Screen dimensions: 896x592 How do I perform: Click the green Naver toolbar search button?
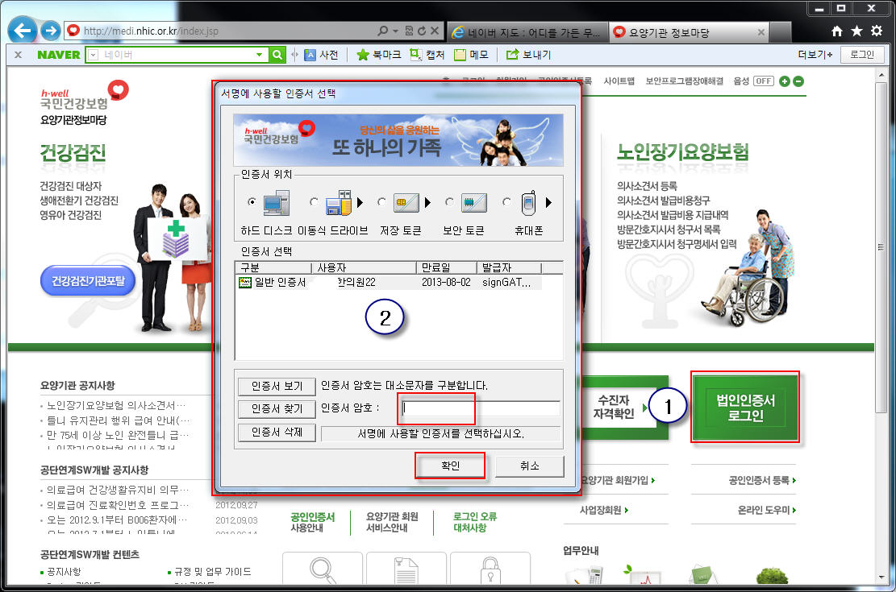pyautogui.click(x=277, y=55)
